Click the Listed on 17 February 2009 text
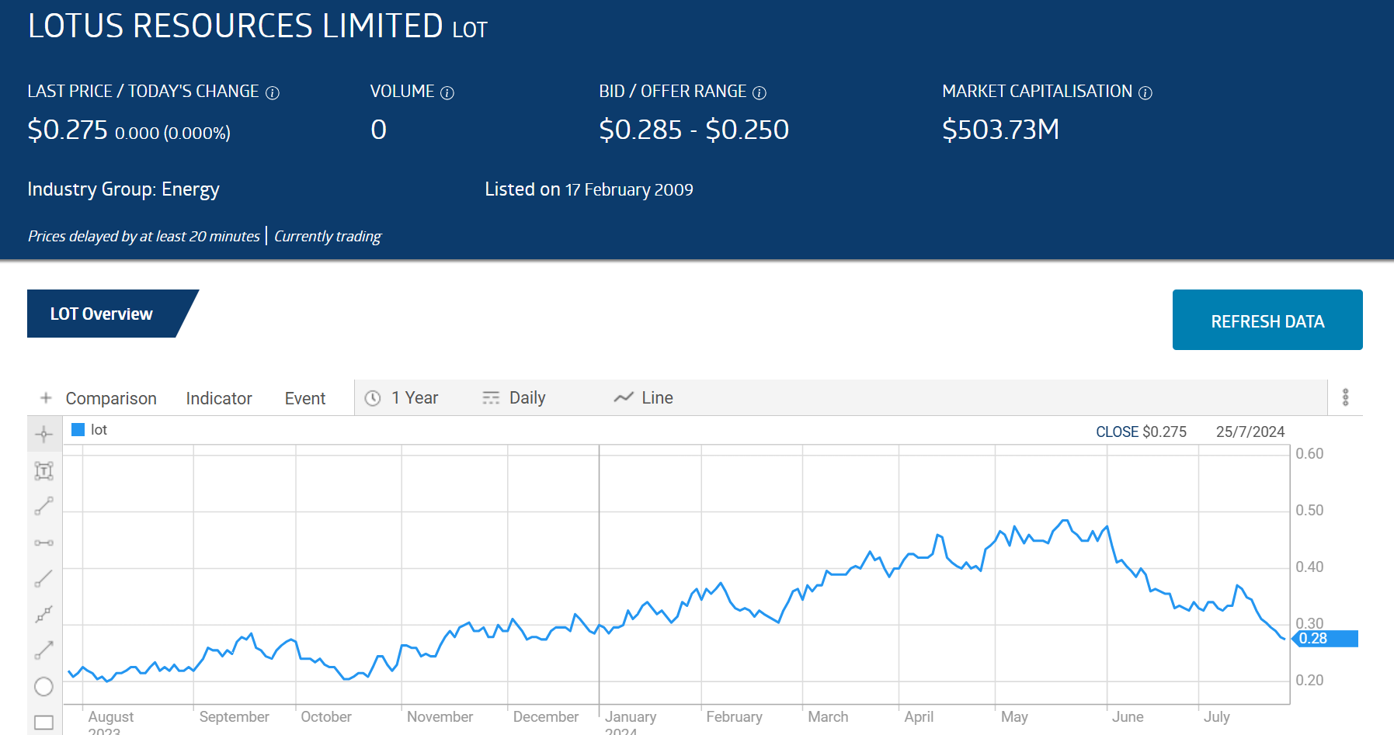Screen dimensions: 1394x735 pos(589,189)
